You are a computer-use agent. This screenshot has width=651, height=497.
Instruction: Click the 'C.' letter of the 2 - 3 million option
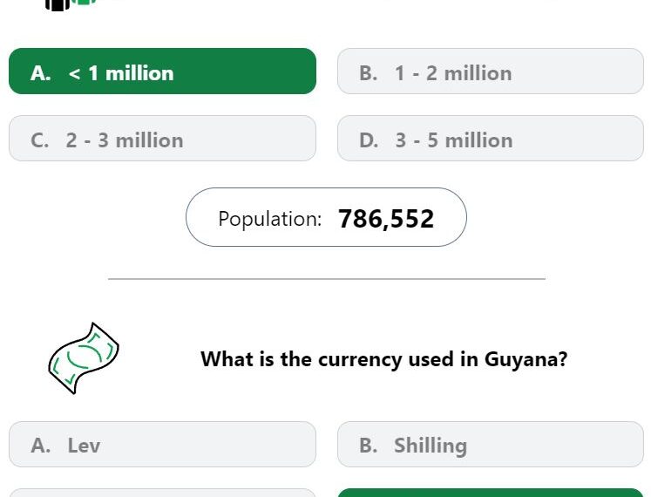pyautogui.click(x=40, y=140)
